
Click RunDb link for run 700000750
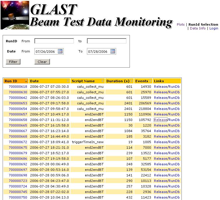point(174,197)
